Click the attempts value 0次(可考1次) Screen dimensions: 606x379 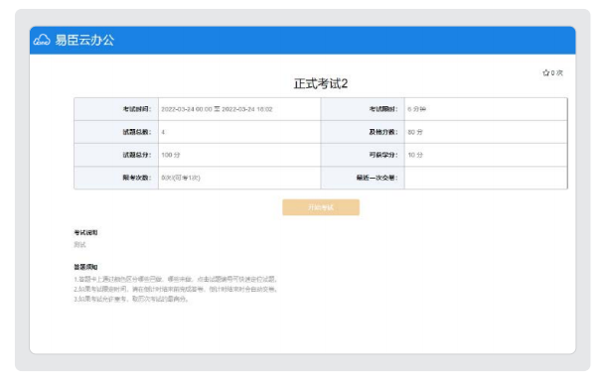[x=181, y=178]
